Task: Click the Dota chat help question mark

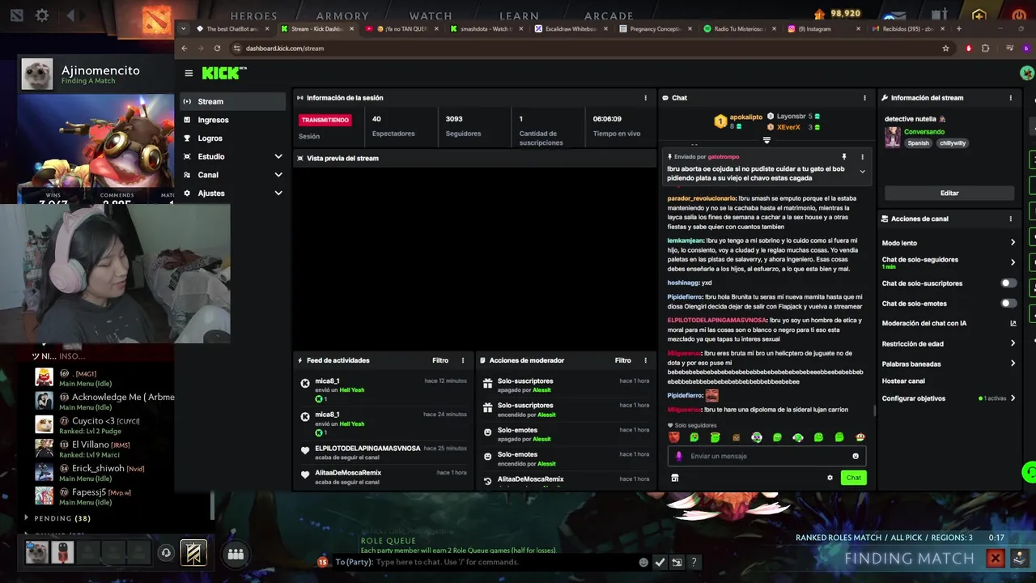Action: click(x=694, y=562)
